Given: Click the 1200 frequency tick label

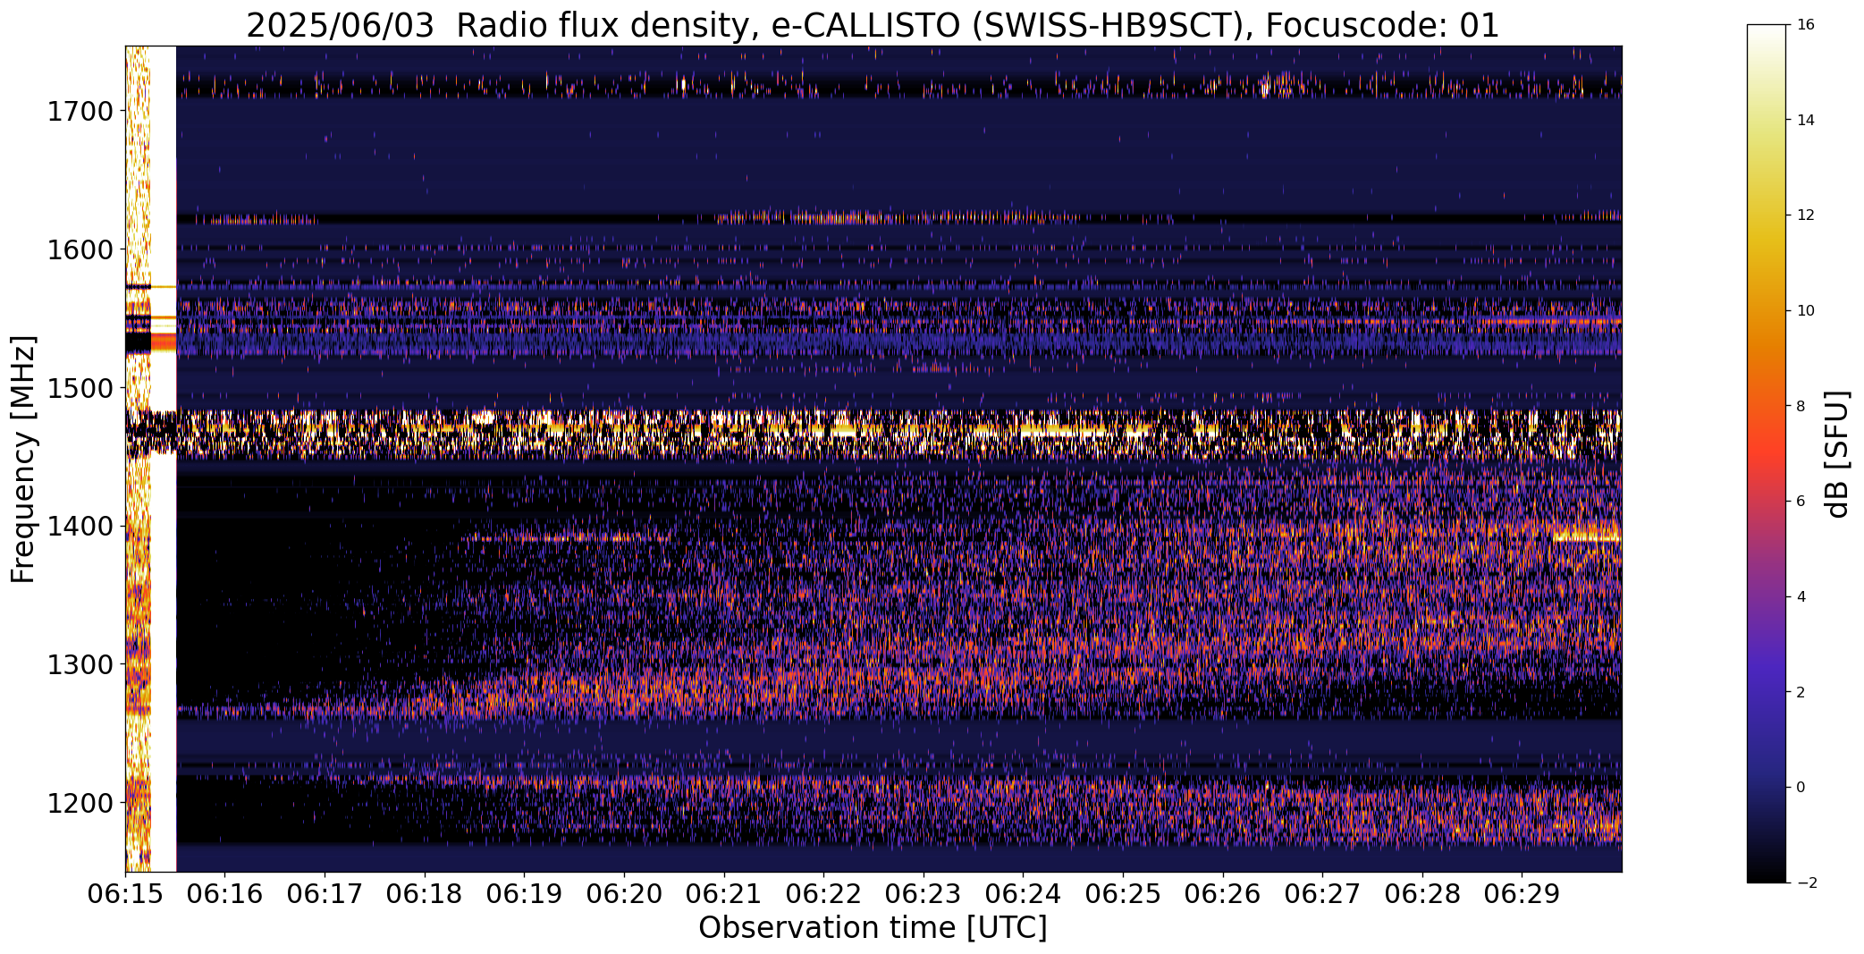Looking at the screenshot, I should click(80, 803).
